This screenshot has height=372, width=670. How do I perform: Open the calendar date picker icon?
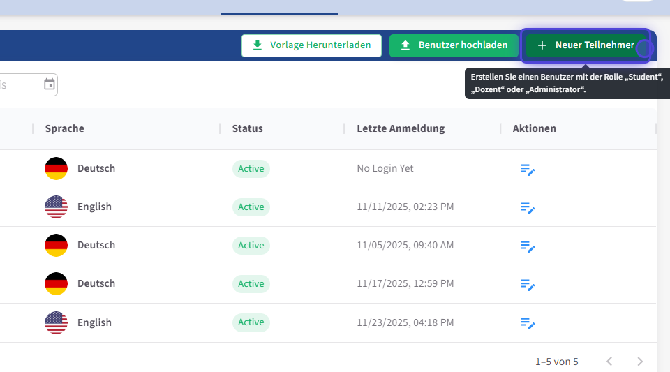(50, 84)
